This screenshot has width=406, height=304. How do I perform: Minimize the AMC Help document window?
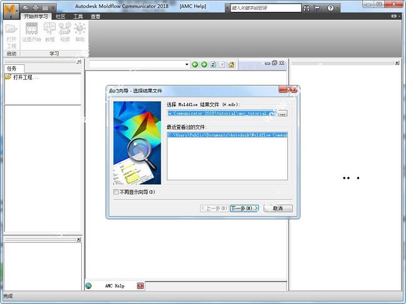[267, 63]
